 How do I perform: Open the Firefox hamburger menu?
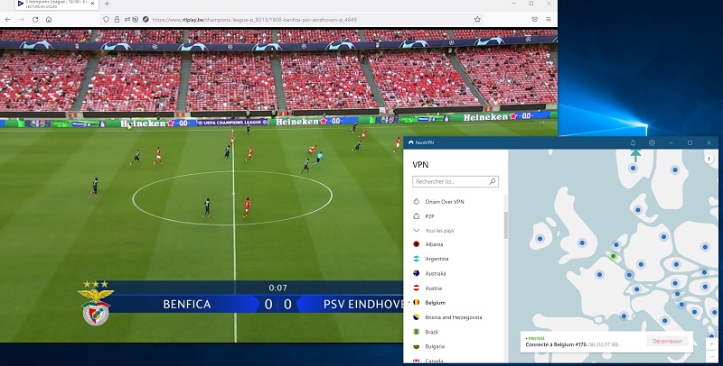point(550,19)
